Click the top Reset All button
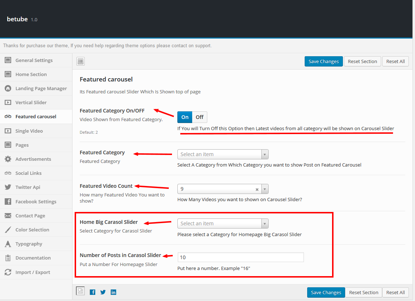Image resolution: width=415 pixels, height=301 pixels. 395,61
